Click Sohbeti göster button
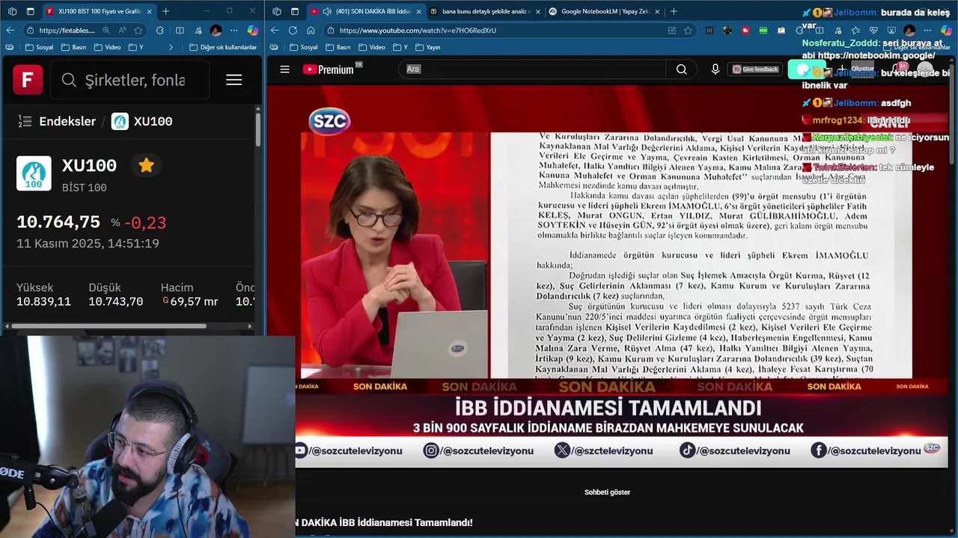The image size is (958, 538). point(607,492)
